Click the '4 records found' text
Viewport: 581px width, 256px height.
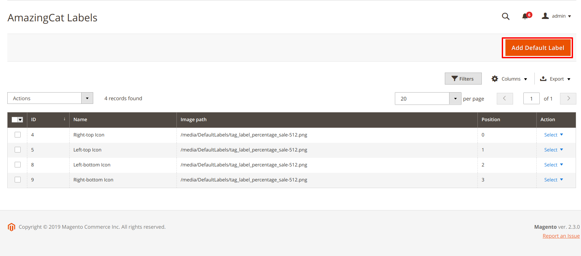[123, 98]
